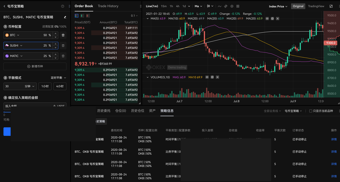
Task: Remove the MA indicator from chart
Action: tap(278, 19)
